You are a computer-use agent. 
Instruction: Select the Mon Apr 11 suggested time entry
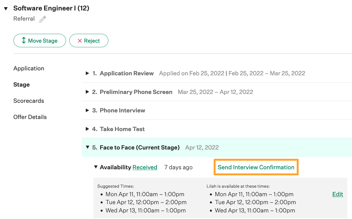[x=145, y=194]
